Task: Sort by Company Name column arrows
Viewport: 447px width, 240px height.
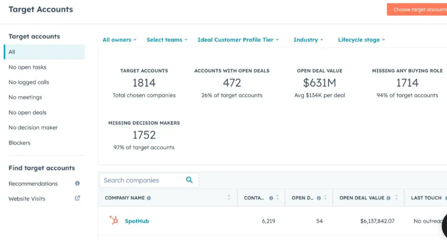Action: [228, 198]
